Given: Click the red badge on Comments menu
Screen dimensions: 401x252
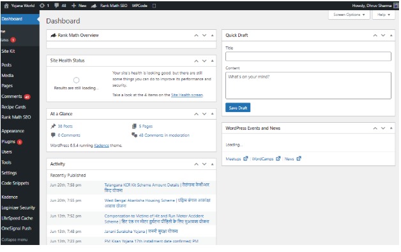Looking at the screenshot, I should pos(27,97).
